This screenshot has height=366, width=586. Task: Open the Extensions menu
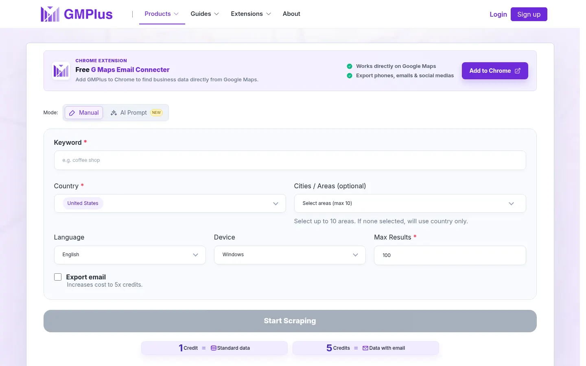251,14
